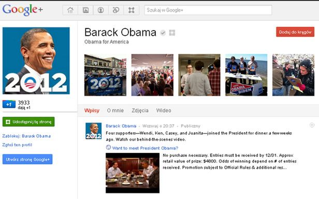Open the Photos icon in toolbar
319x199 pixels.
pyautogui.click(x=85, y=10)
